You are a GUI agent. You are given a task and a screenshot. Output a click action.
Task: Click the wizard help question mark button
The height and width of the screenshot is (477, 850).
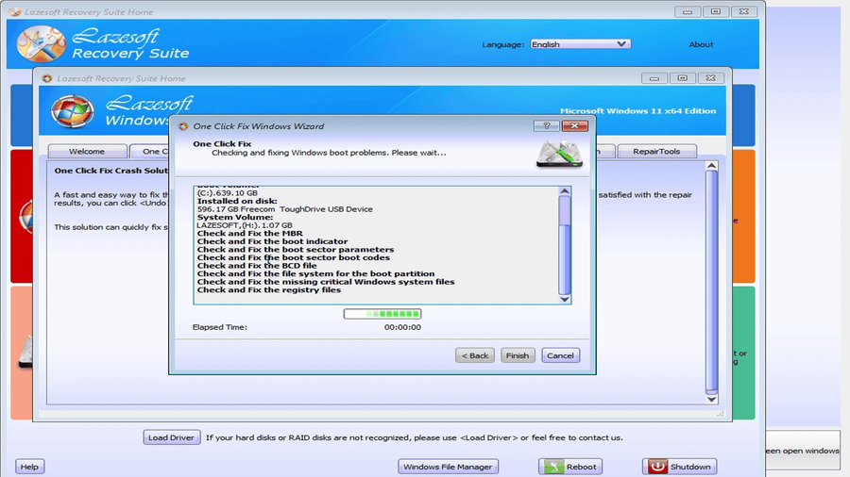(x=547, y=126)
